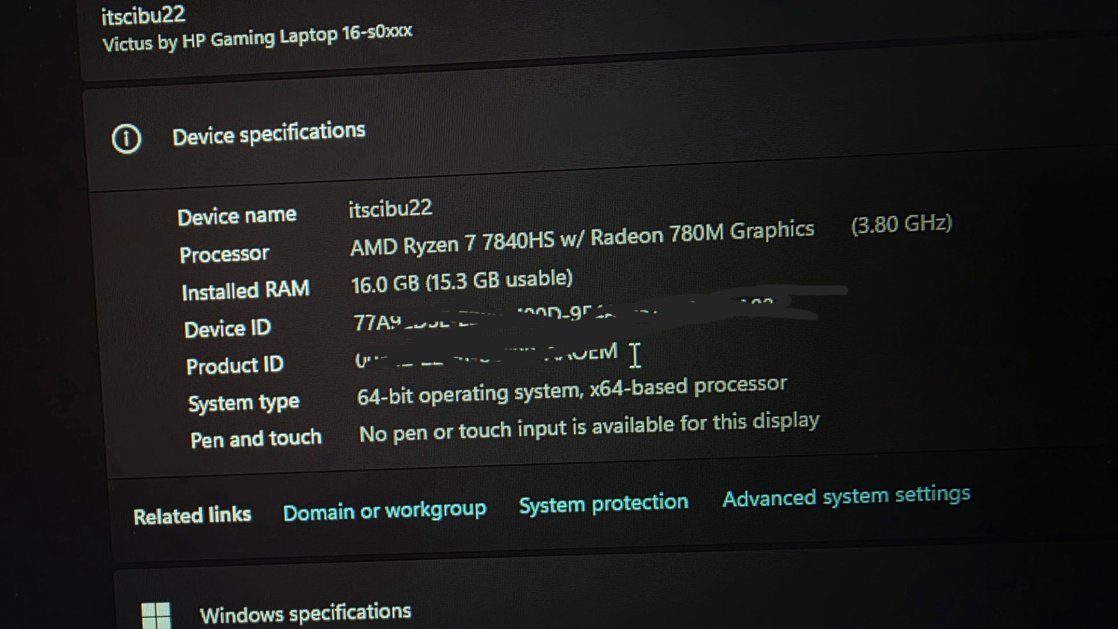Click the System type label

[x=243, y=403]
